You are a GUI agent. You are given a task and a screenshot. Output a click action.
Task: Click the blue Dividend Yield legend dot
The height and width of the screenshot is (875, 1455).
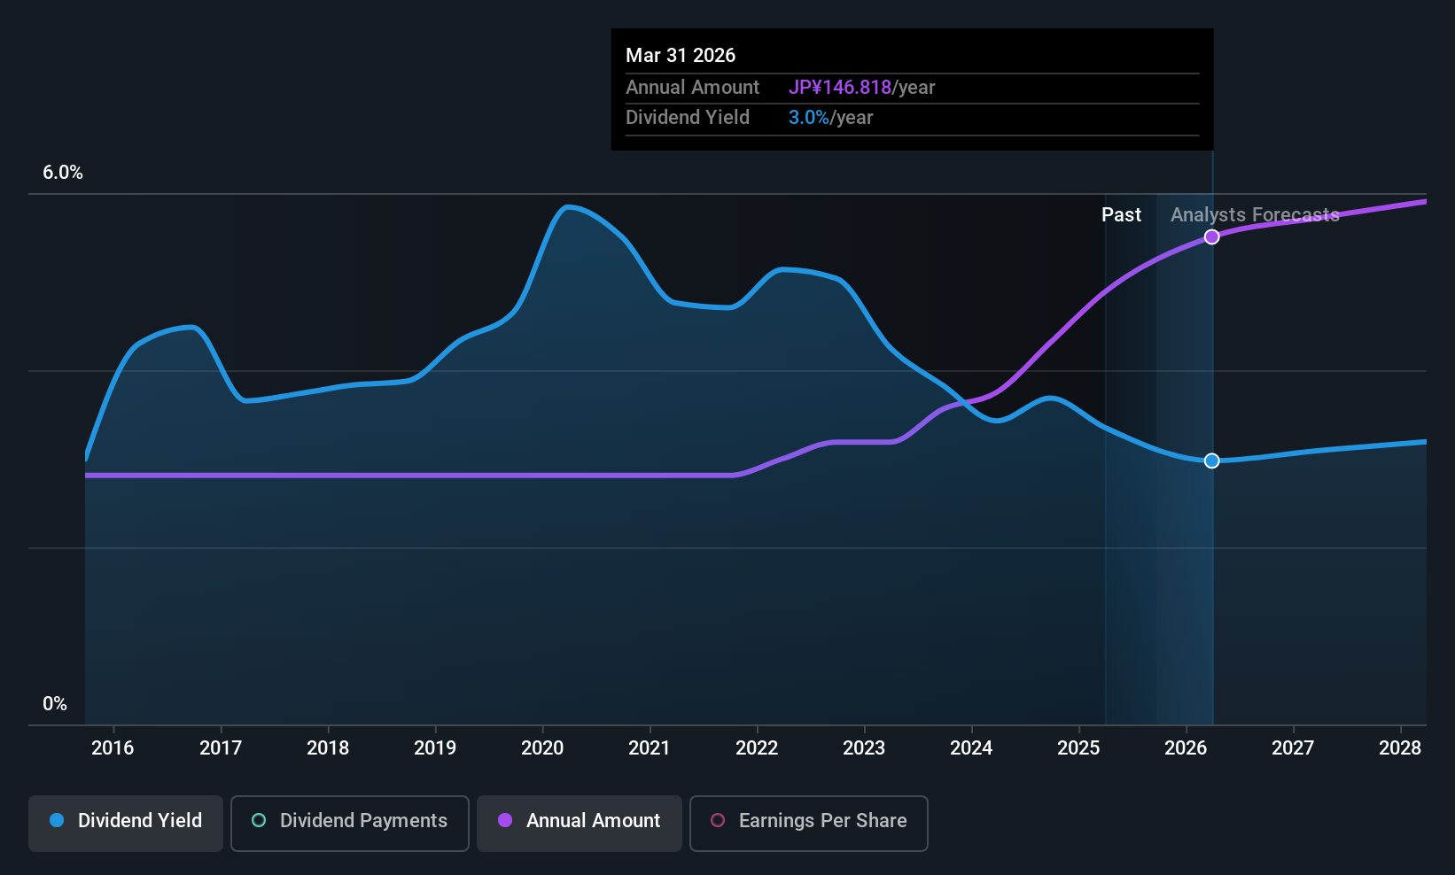(x=57, y=820)
